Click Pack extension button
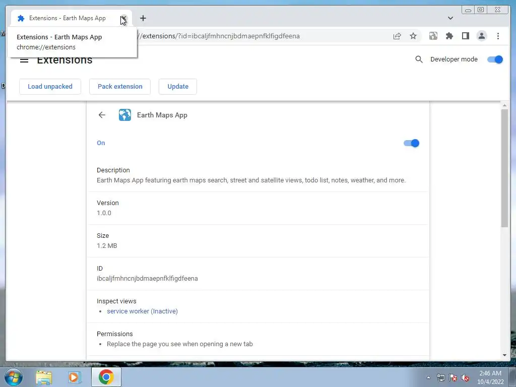This screenshot has width=516, height=387. [x=120, y=87]
